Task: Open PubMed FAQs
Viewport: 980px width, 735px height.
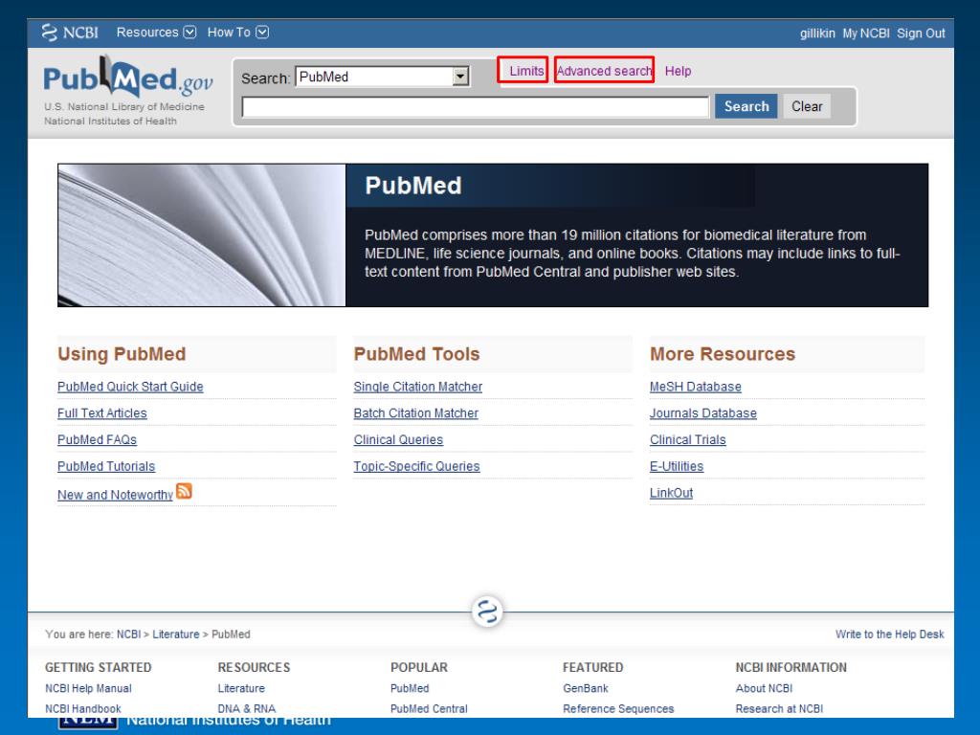Action: (x=97, y=440)
